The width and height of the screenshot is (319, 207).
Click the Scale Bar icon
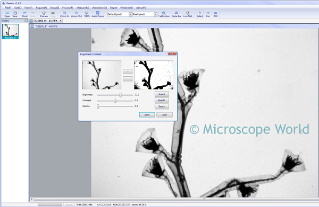pyautogui.click(x=177, y=14)
